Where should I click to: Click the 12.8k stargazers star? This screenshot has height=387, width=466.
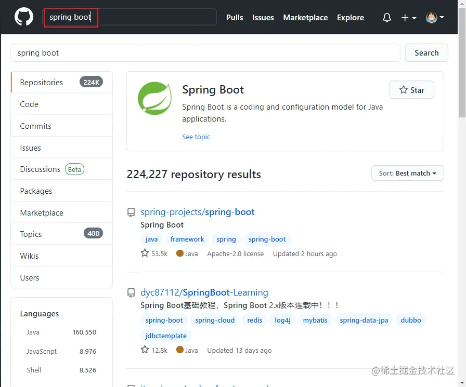point(145,350)
